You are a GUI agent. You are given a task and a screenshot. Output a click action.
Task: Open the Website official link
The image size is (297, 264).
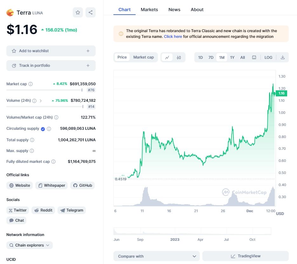pyautogui.click(x=19, y=185)
